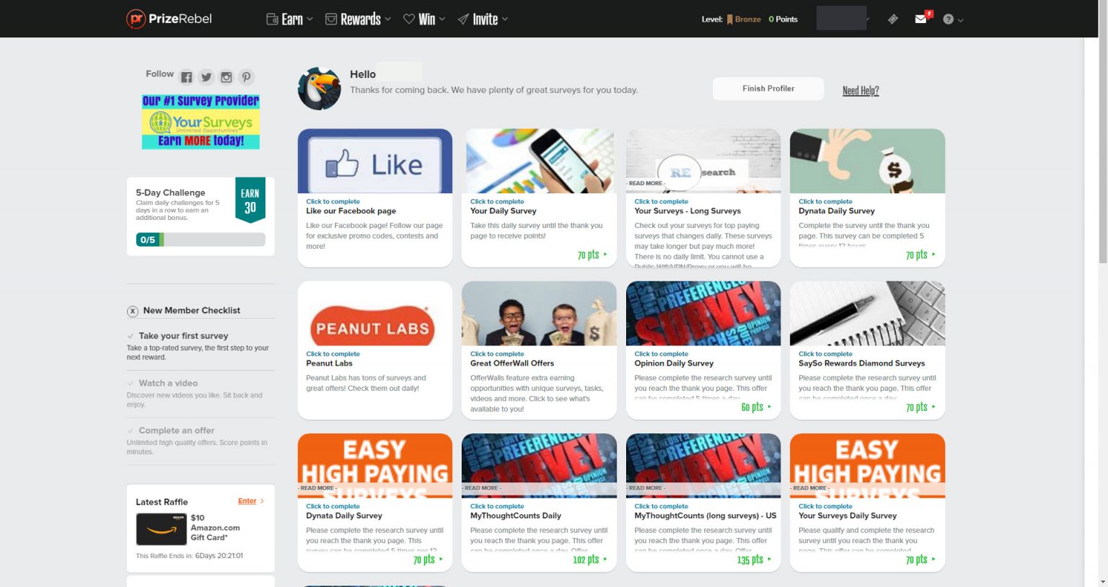Click the promo code tag icon
This screenshot has height=587, width=1108.
point(893,19)
